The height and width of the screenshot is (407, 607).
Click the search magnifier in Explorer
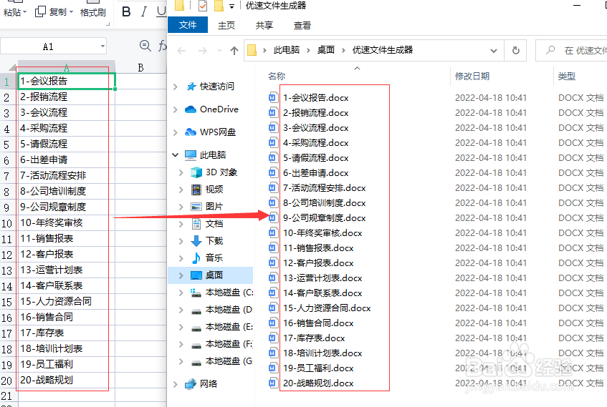(550, 50)
